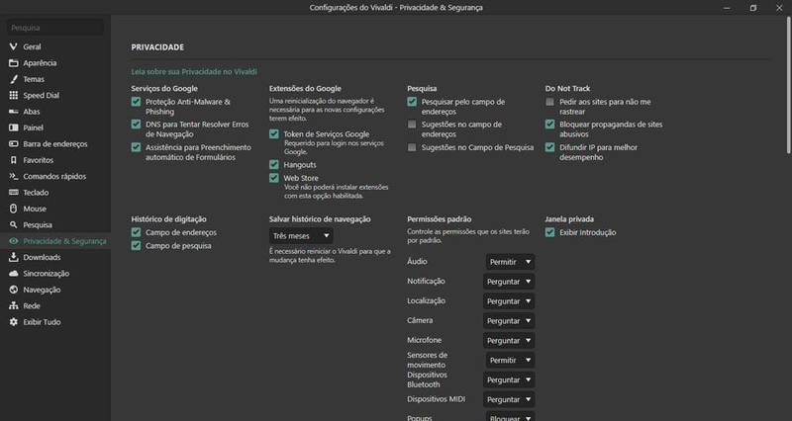Screen dimensions: 792x421
Task: Switch to Downloads settings section
Action: pyautogui.click(x=42, y=257)
